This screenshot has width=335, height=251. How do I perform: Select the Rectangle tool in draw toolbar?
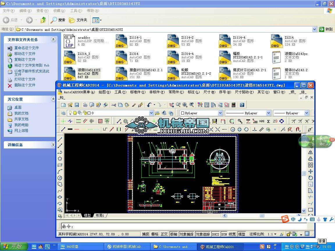pyautogui.click(x=60, y=165)
